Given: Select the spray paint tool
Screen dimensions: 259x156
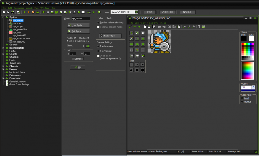Looking at the screenshot, I should (x=137, y=33).
